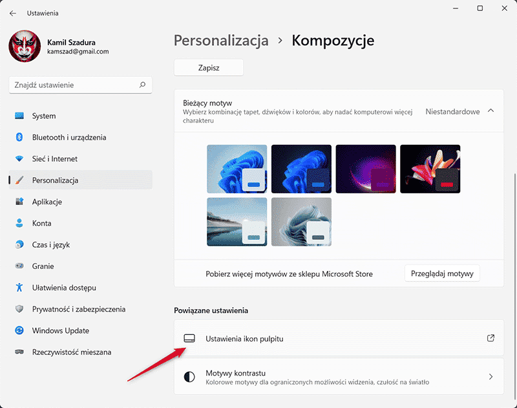Viewport: 517px width, 408px height.
Task: Select the grey swirl theme
Action: point(301,222)
